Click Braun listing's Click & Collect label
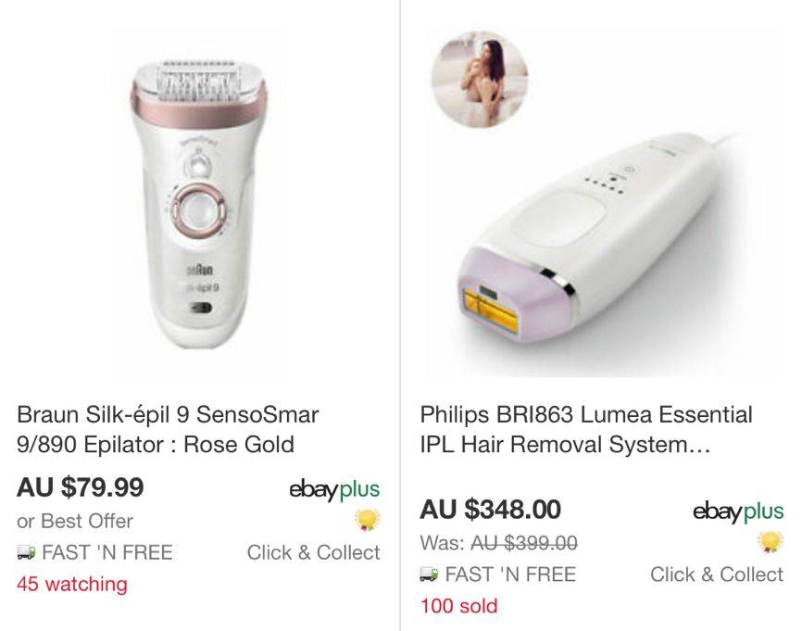 (314, 552)
